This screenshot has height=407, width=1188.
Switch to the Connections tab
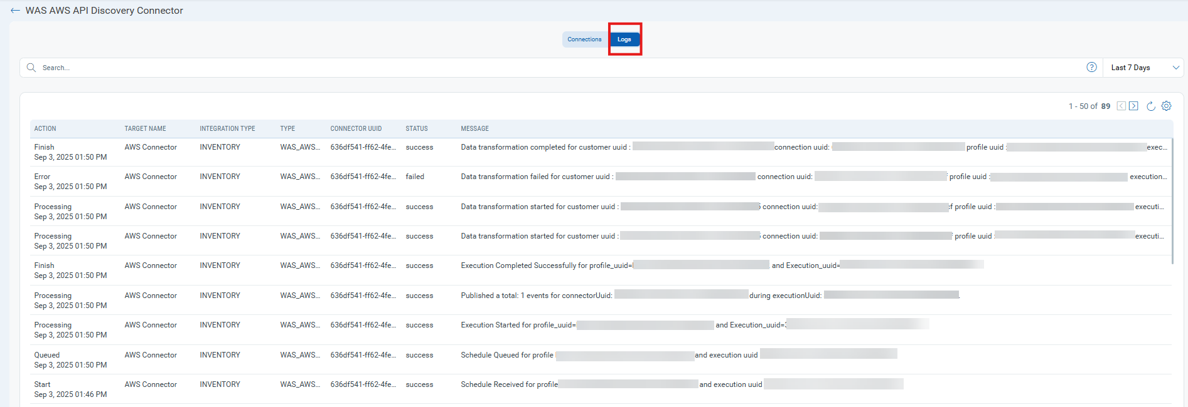click(x=584, y=39)
